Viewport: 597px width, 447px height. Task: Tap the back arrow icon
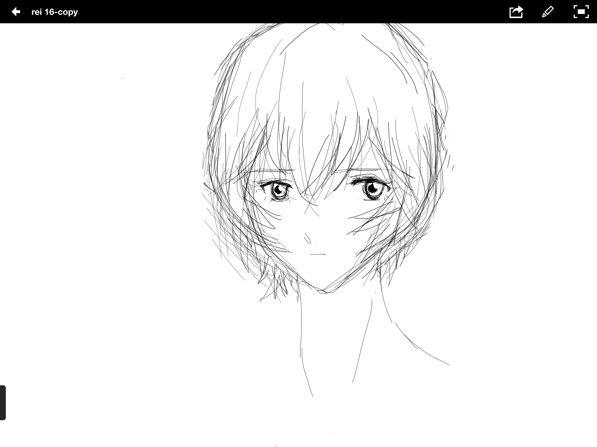[x=16, y=12]
